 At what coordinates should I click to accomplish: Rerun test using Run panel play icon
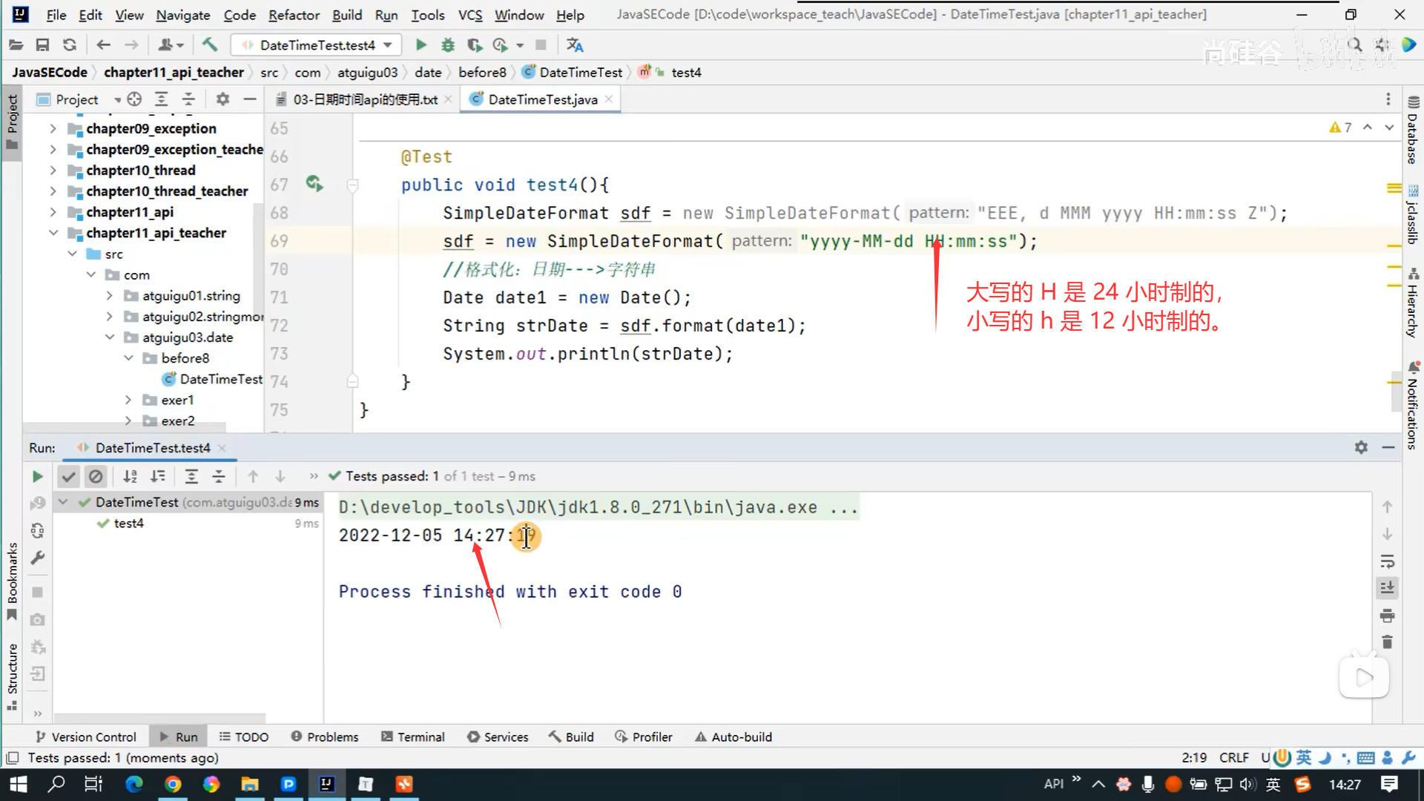point(37,476)
